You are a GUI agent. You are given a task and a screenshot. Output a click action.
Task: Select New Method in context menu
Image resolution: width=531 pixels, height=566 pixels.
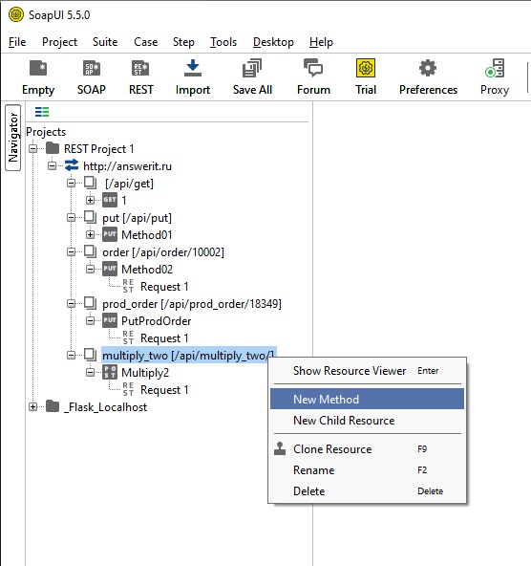(367, 399)
